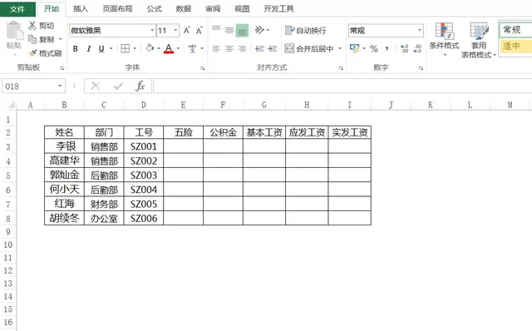Click formula bar Enter checkmark

[x=118, y=86]
